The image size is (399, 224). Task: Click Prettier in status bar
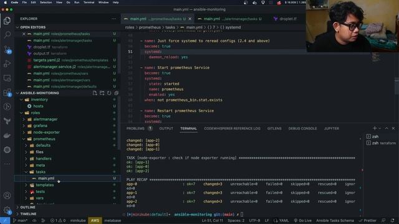point(367,220)
